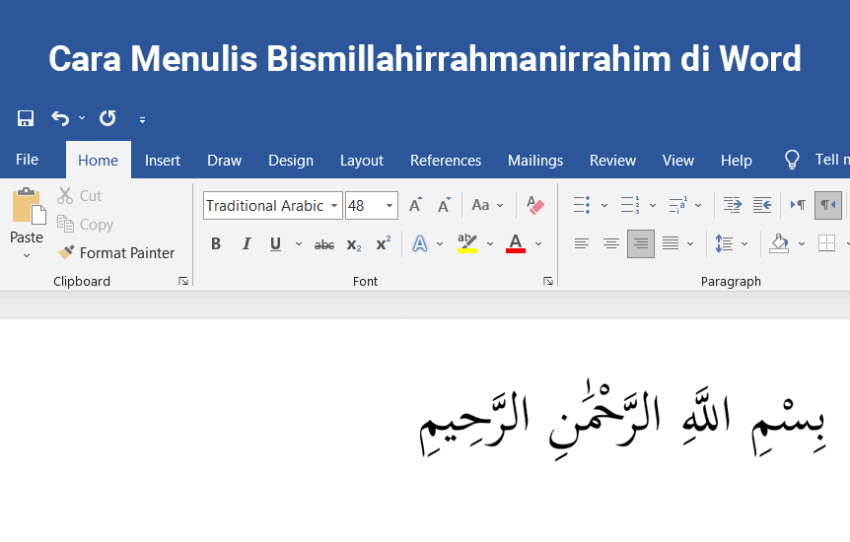The width and height of the screenshot is (850, 542).
Task: Click the Paste clipboard icon
Action: pyautogui.click(x=29, y=206)
